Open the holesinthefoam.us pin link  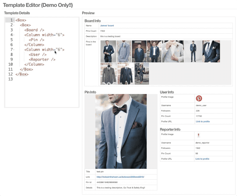120,177
